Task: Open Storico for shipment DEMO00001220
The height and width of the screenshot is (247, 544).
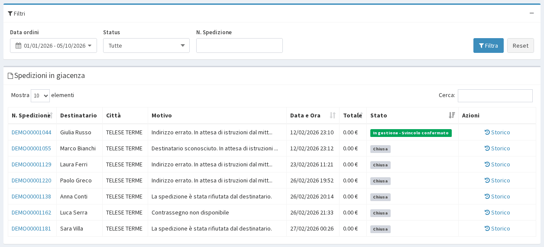Action: click(497, 180)
